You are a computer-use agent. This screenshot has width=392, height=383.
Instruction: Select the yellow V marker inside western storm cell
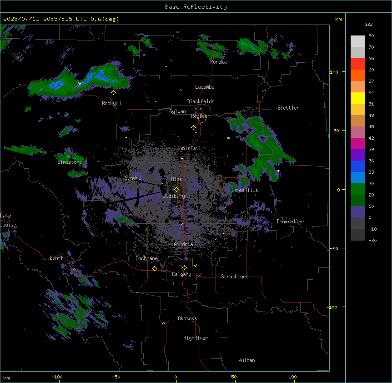click(80, 84)
